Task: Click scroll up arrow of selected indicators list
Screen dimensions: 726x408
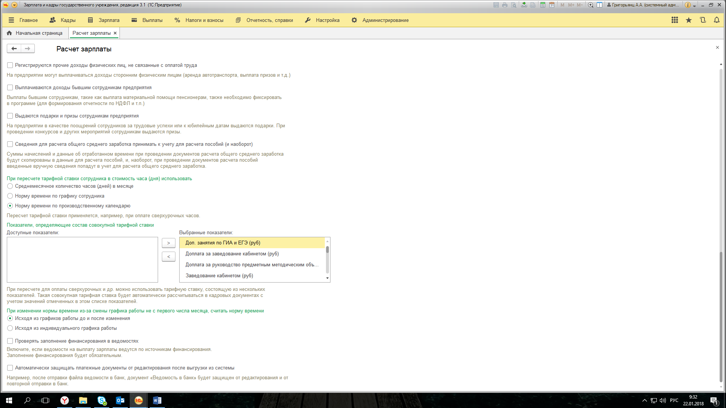Action: click(x=327, y=241)
